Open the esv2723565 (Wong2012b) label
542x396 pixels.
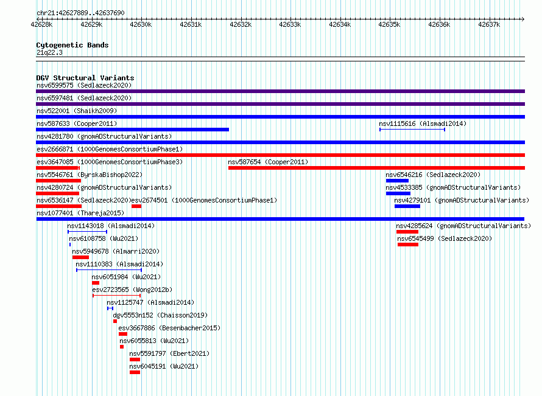tap(132, 290)
